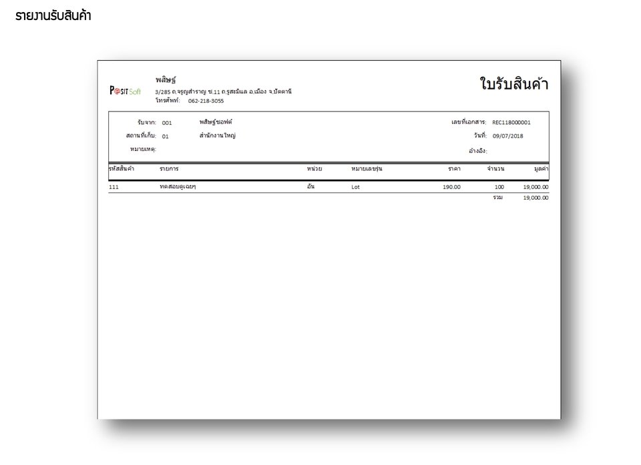Click the รายงานรับสินค้า page heading
This screenshot has height=465, width=641.
coord(53,15)
